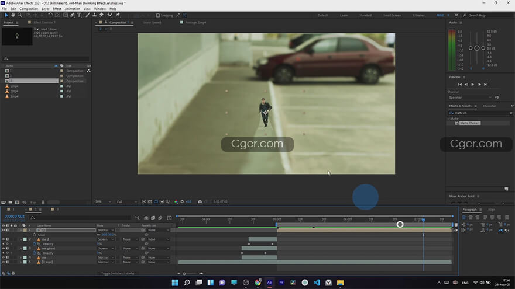Enable the Snapping checkbox

pyautogui.click(x=158, y=15)
